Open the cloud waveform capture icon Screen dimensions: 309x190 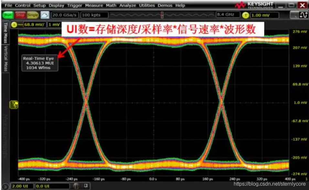tap(44, 15)
